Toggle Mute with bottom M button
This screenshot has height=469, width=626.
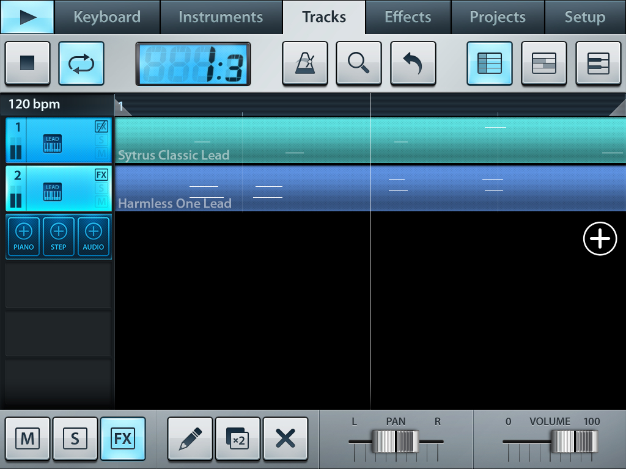point(28,438)
